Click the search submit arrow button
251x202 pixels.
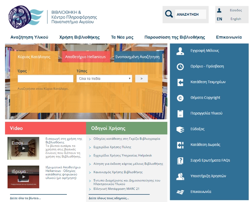pos(142,79)
